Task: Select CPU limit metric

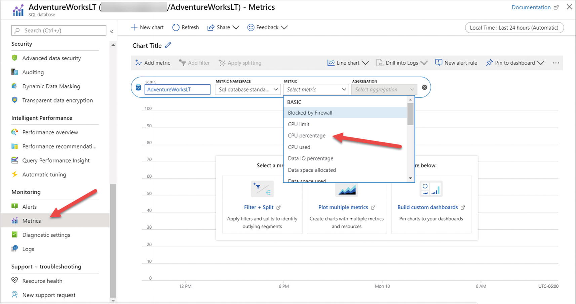Action: tap(345, 124)
